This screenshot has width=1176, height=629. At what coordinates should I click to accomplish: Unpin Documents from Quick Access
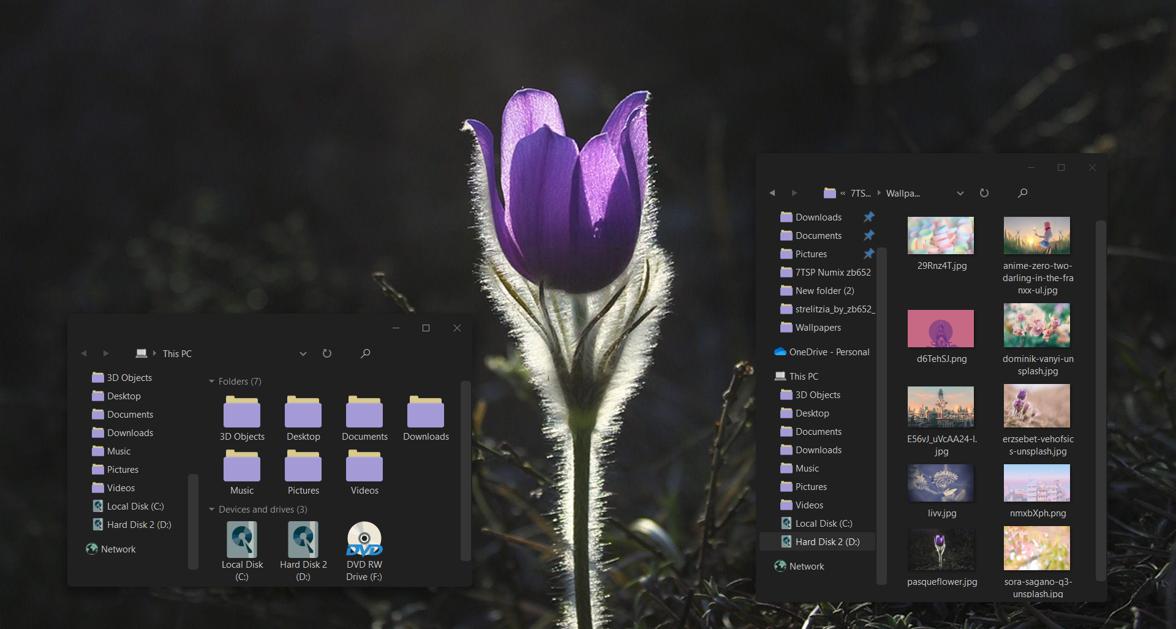click(x=869, y=235)
